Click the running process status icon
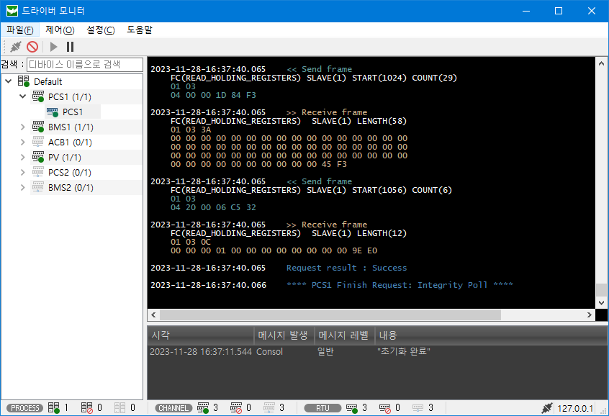Image resolution: width=609 pixels, height=416 pixels. [54, 407]
